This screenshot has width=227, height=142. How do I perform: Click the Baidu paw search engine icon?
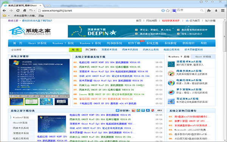tap(174, 11)
